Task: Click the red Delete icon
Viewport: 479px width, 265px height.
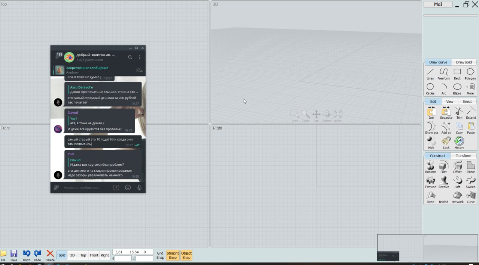Action: (50, 256)
